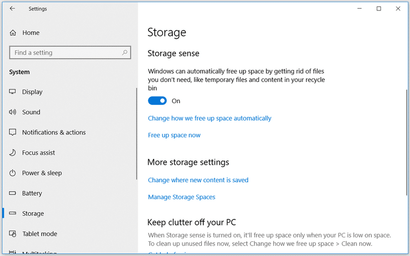Go to Sound settings

31,112
